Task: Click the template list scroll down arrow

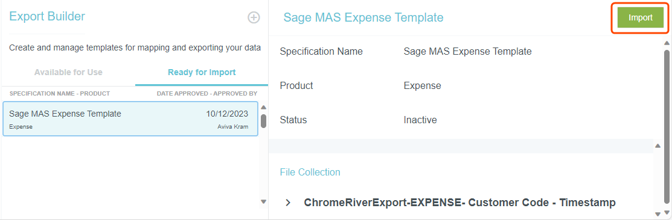Action: click(x=264, y=202)
